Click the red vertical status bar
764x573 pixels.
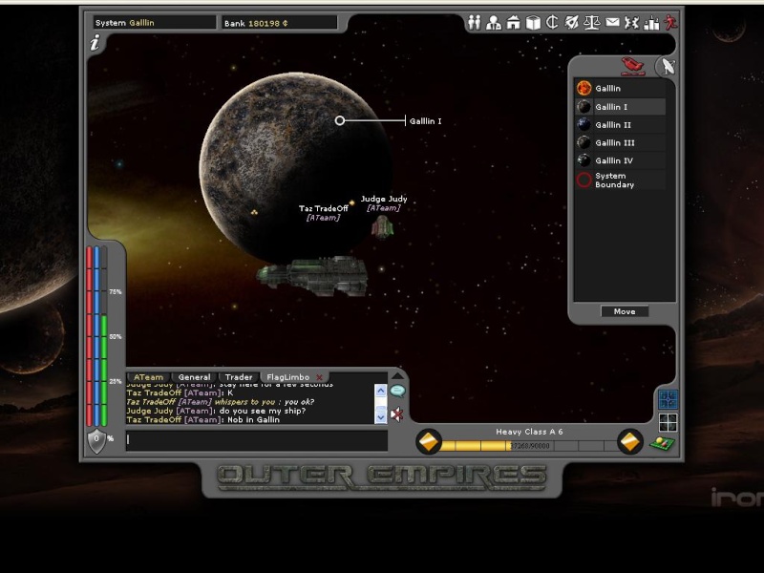[x=90, y=336]
